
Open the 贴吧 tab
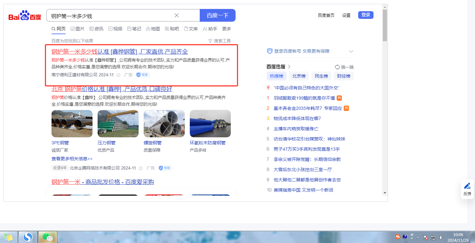(x=172, y=29)
